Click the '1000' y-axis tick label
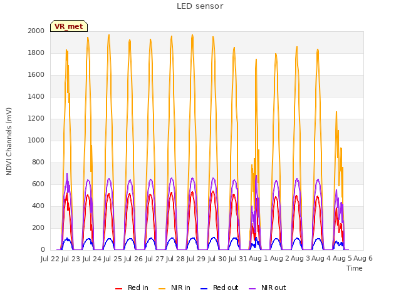This screenshot has width=401, height=300. pos(36,140)
